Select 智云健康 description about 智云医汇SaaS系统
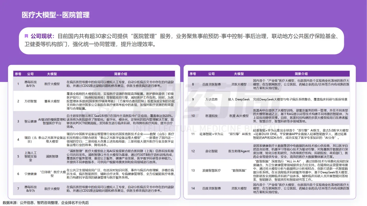This screenshot has width=367, height=206. pyautogui.click(x=120, y=121)
